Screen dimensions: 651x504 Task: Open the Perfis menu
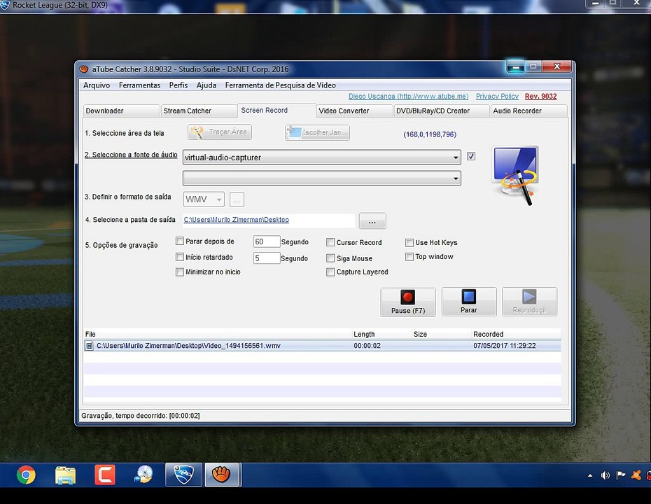tap(178, 85)
